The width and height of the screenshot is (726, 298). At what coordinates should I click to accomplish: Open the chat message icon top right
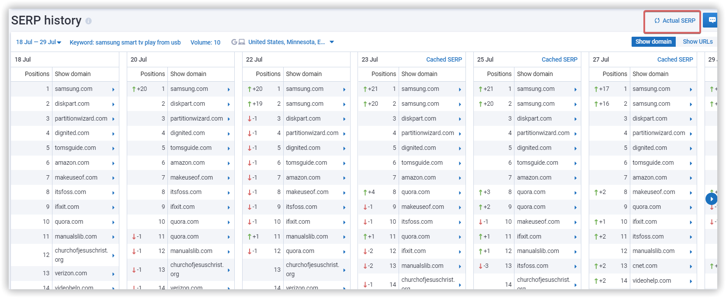pos(712,20)
